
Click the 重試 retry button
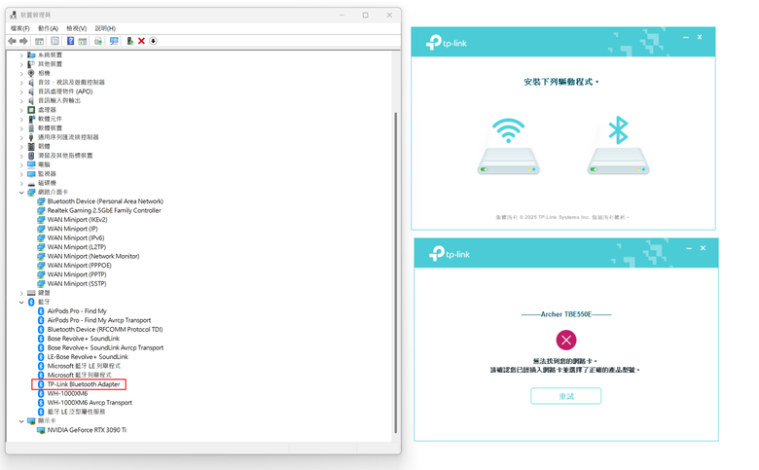click(x=566, y=396)
